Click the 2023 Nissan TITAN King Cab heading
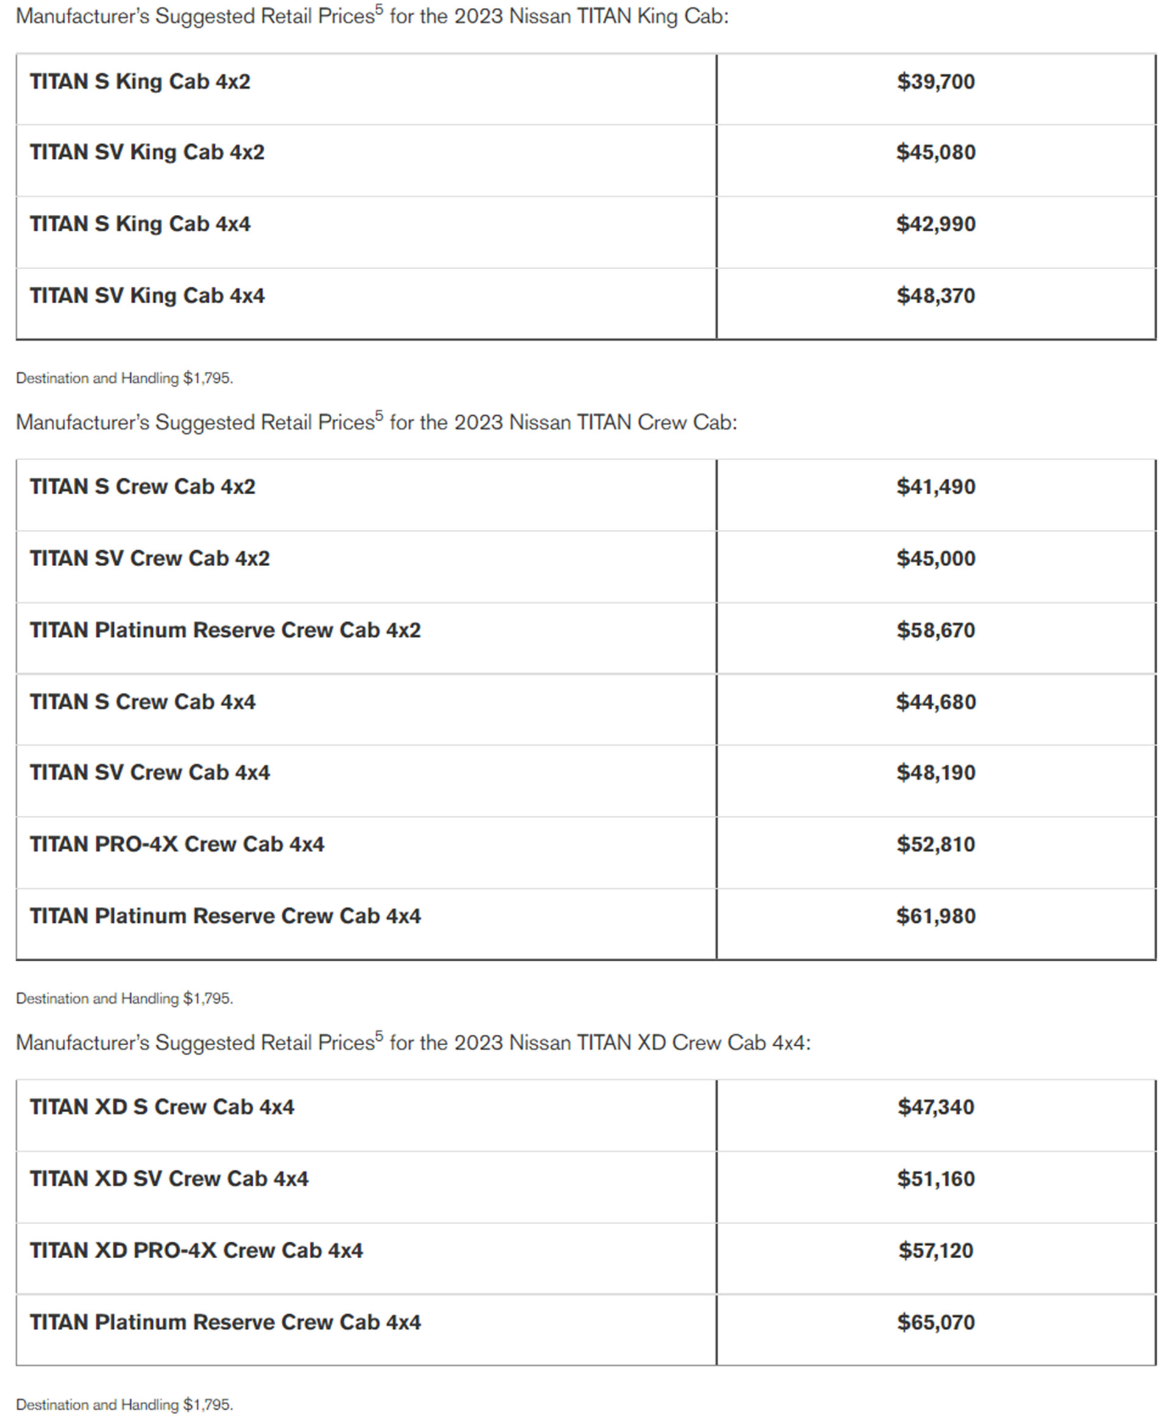The height and width of the screenshot is (1422, 1169). tap(372, 16)
